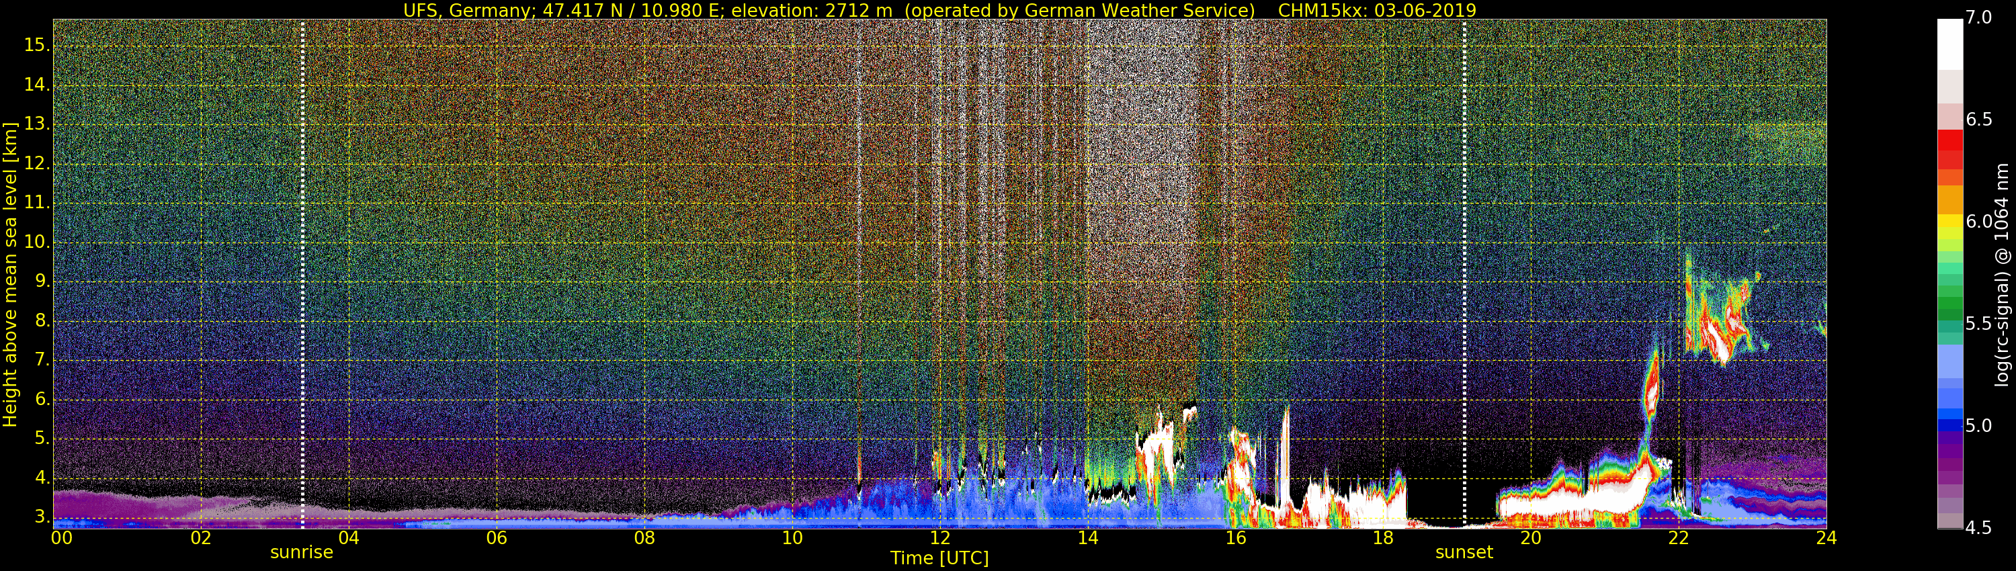Viewport: 2016px width, 571px height.
Task: Click the '10.' height axis tick label
Action: tap(38, 242)
